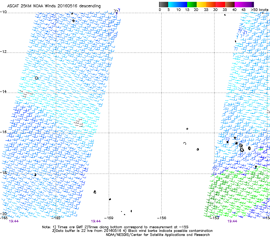Viewport: 270px width, 237px height.
Task: Click the yellow 20-25 knots color segment
Action: tap(201, 4)
